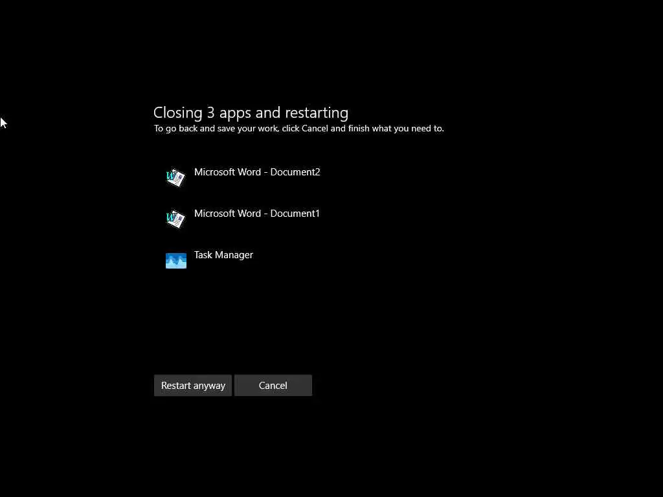Click the Restart anyway button
Screen dimensions: 663x497
click(193, 386)
